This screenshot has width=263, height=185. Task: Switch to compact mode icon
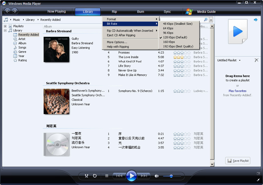tap(258, 180)
